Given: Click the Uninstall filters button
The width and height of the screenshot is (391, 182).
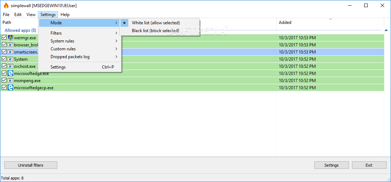Looking at the screenshot, I should click(31, 165).
